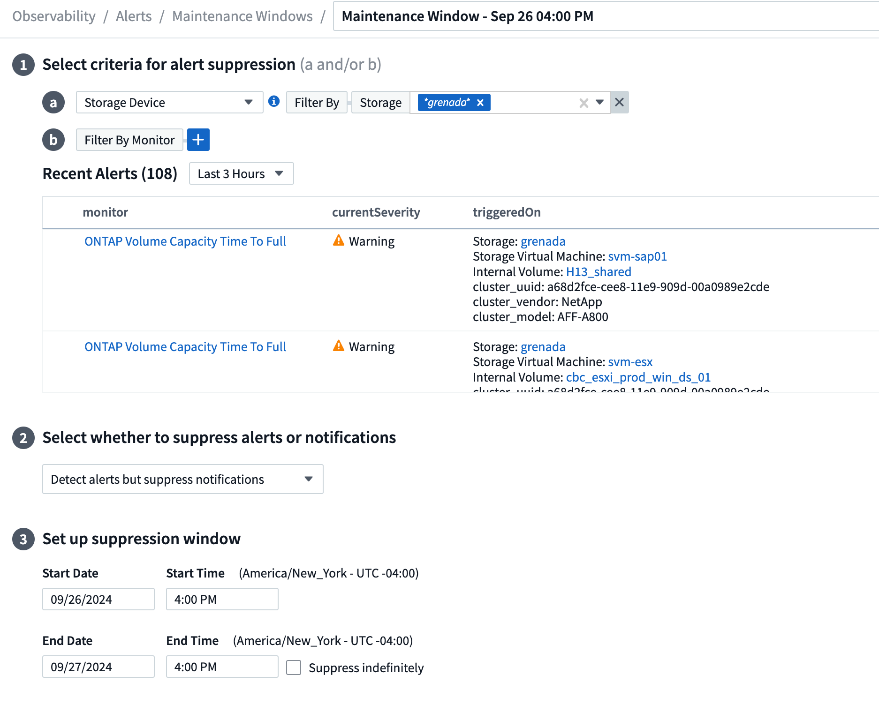879x720 pixels.
Task: Delete the Storage filter row
Action: [x=619, y=102]
